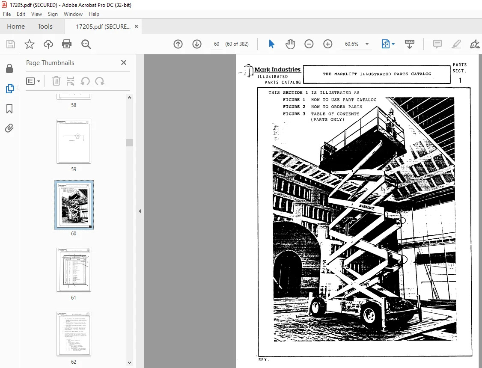This screenshot has height=368, width=482.
Task: Click the Save file icon
Action: (x=10, y=44)
